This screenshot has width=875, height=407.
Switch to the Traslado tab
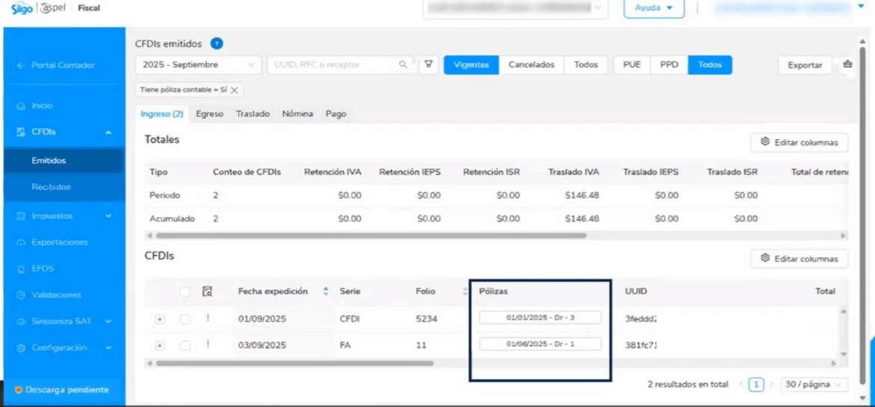click(253, 114)
